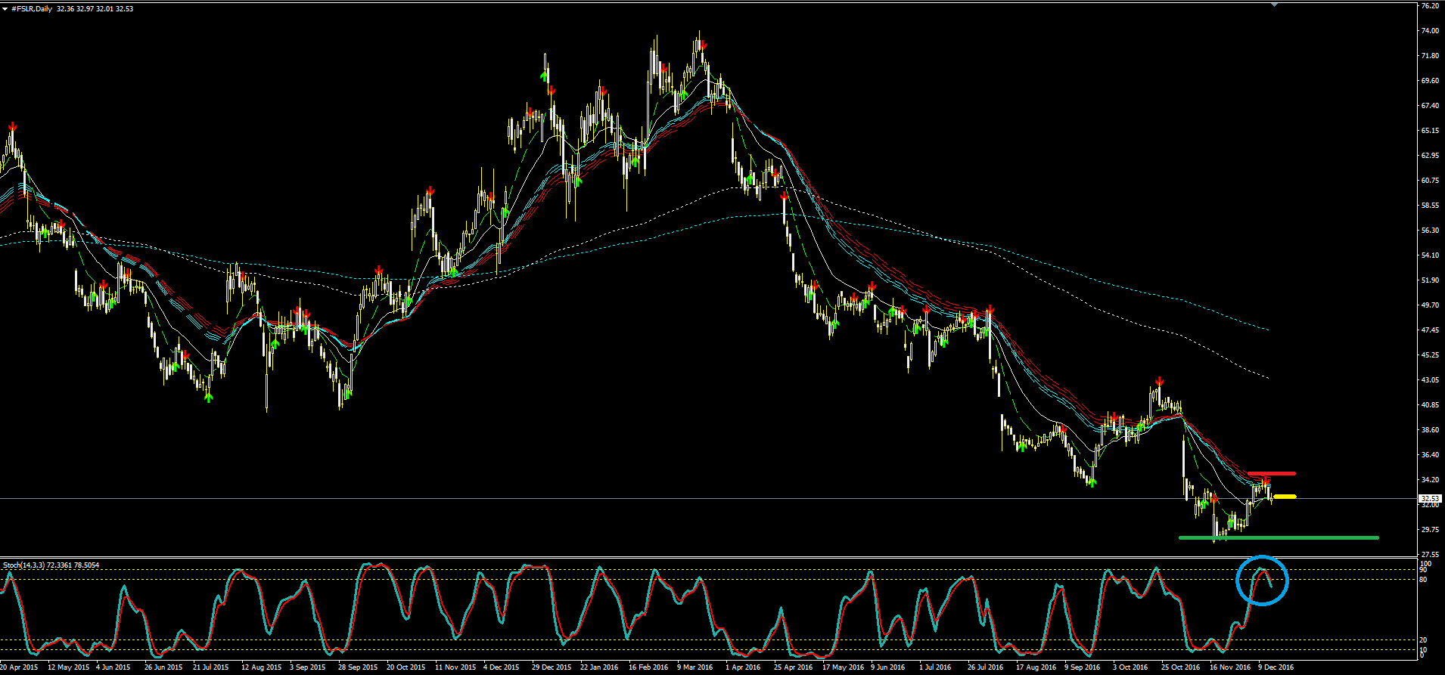Image resolution: width=1445 pixels, height=675 pixels.
Task: Click the 12 May 2015 date label
Action: (x=68, y=667)
